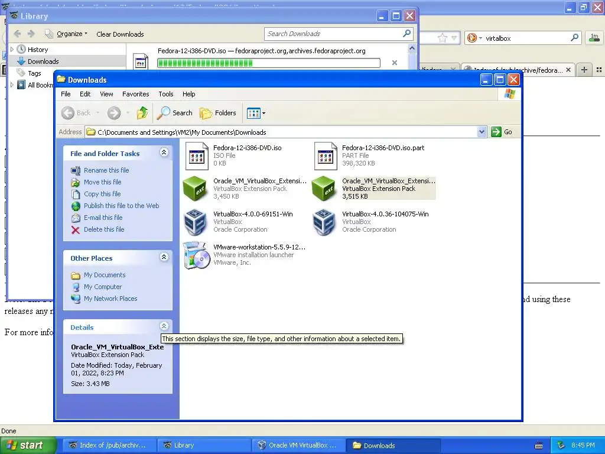Open My Computer from Other Places
605x454 pixels.
103,287
